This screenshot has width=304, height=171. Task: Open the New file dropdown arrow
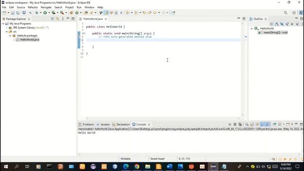point(9,13)
